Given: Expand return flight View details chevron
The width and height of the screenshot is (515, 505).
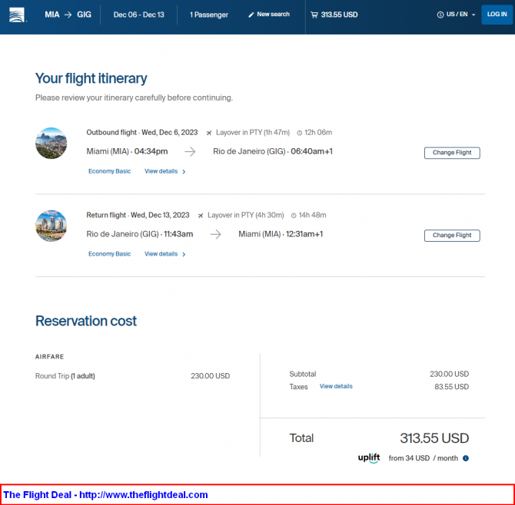Looking at the screenshot, I should pyautogui.click(x=184, y=254).
